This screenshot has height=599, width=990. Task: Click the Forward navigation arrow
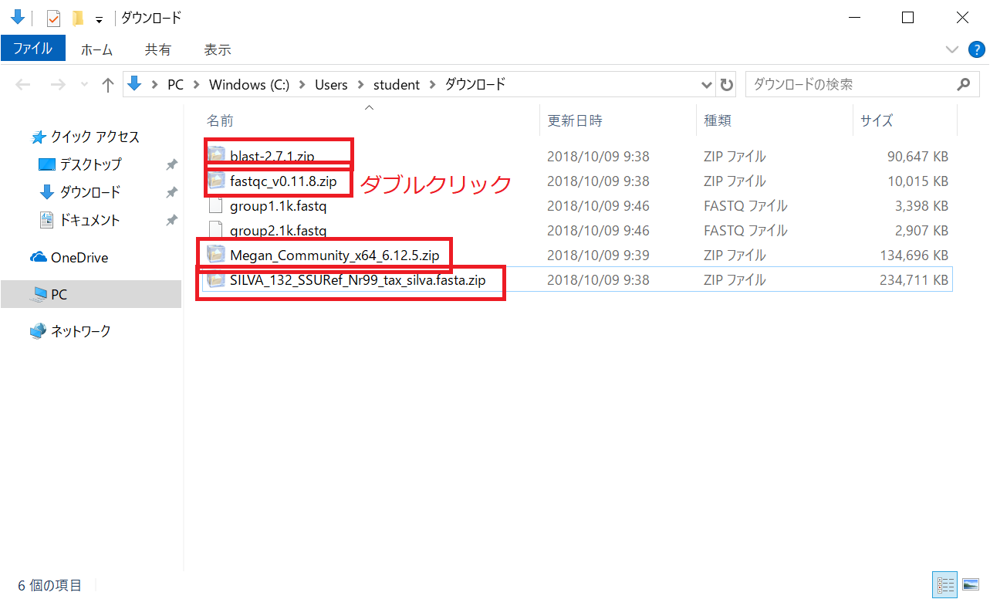[57, 85]
